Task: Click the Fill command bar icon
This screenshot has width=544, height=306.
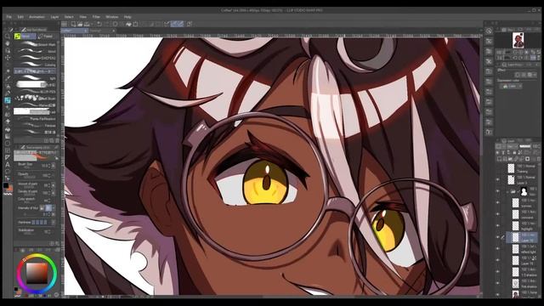Action: point(128,24)
